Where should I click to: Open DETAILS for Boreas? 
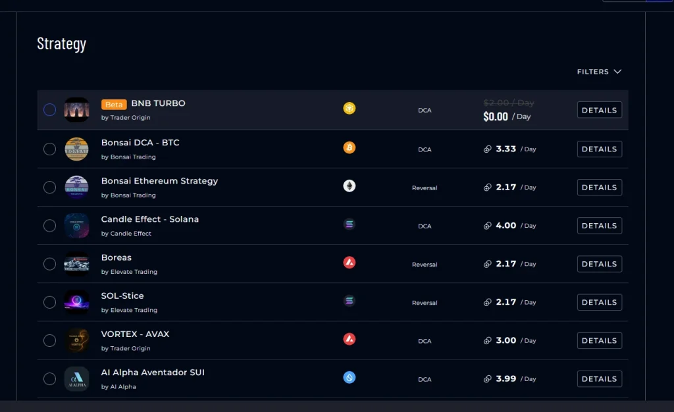click(599, 263)
